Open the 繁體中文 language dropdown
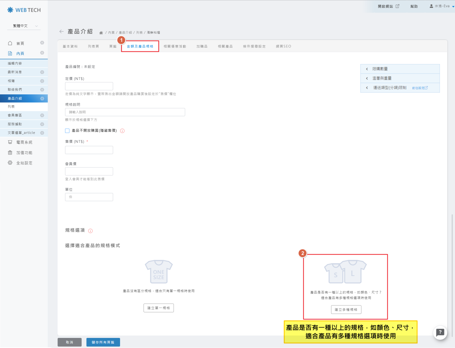The height and width of the screenshot is (348, 455). tap(24, 26)
